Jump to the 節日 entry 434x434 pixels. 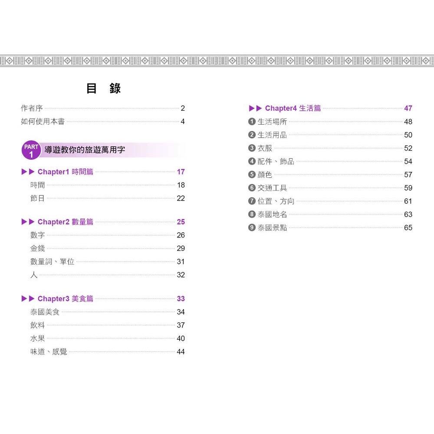tap(37, 198)
